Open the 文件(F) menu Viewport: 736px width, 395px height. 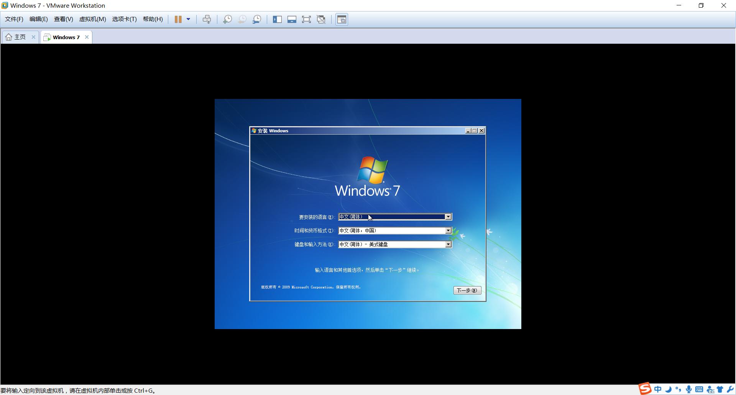coord(14,19)
